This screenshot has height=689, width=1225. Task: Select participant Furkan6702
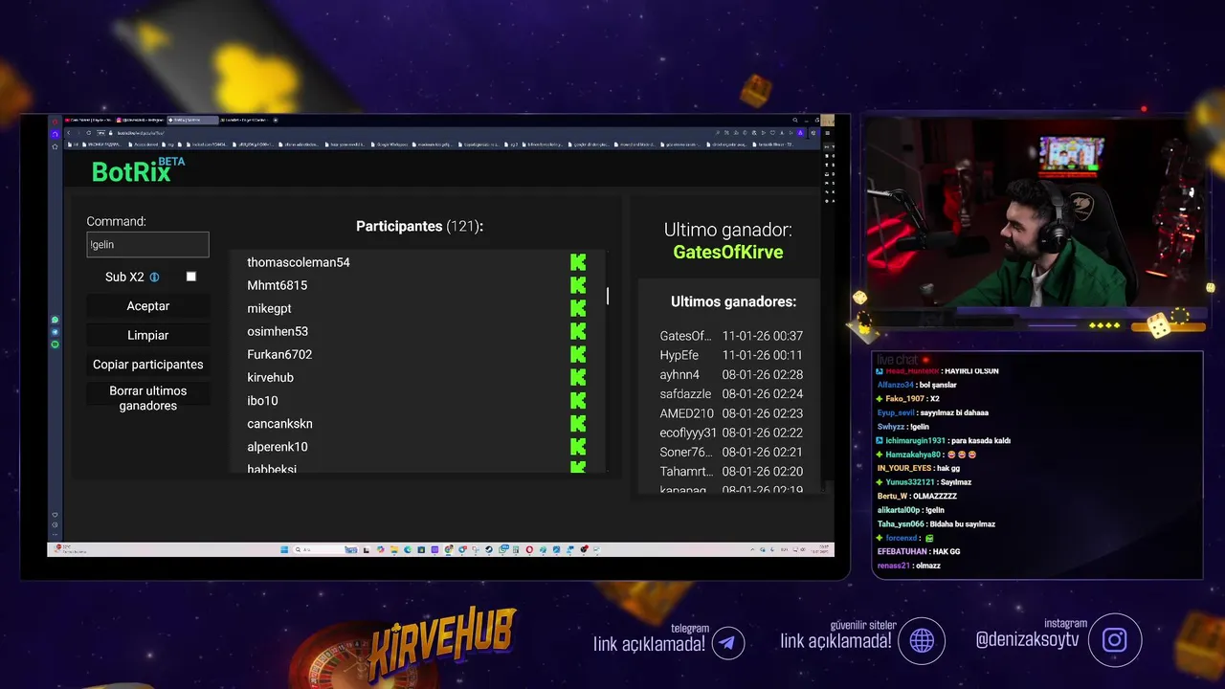279,354
